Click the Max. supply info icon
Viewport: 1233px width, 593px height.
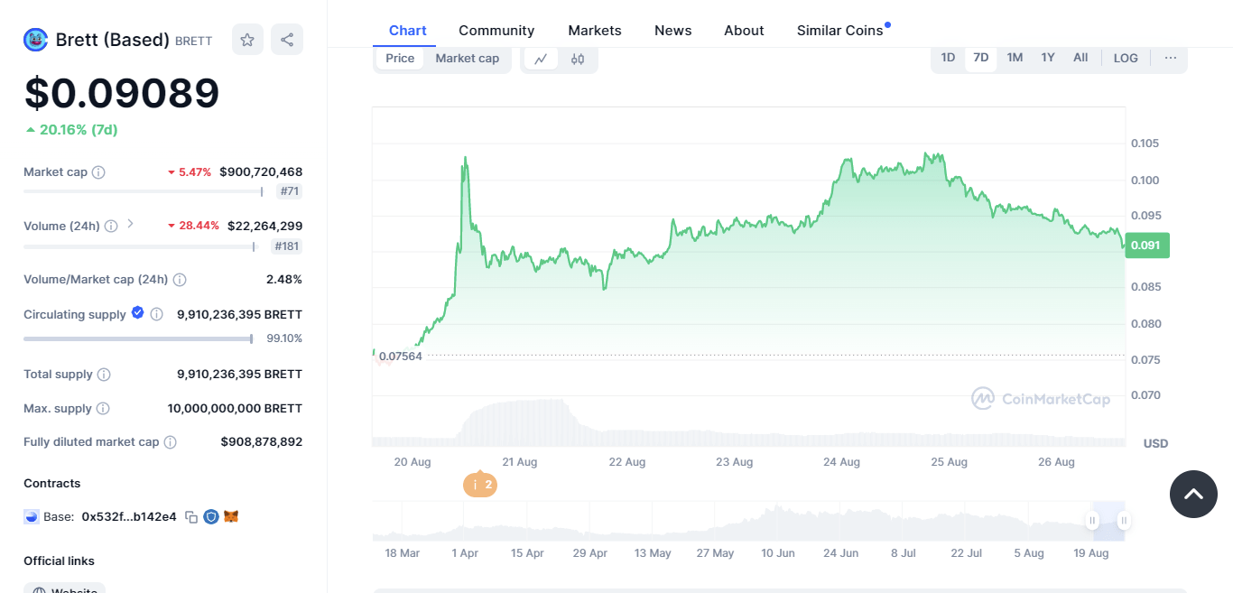[103, 409]
